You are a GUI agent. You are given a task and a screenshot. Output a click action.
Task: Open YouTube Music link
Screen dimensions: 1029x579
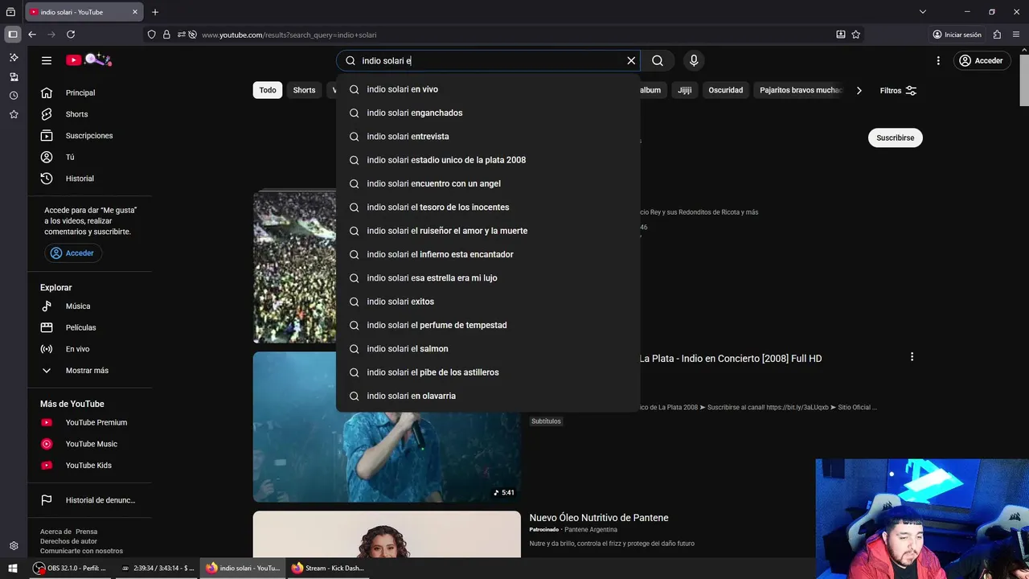point(92,444)
